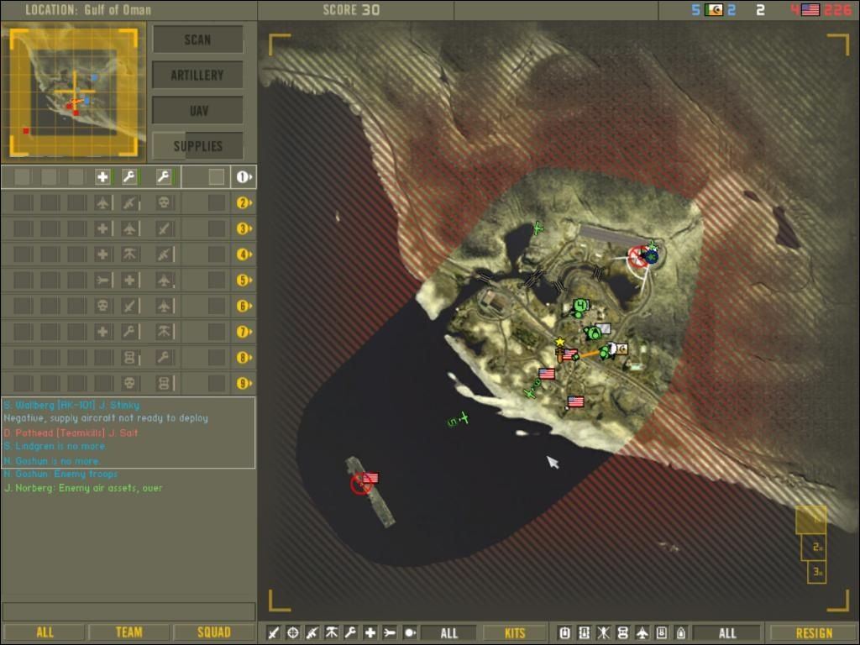
Task: Filter map by boat icon
Action: click(680, 633)
